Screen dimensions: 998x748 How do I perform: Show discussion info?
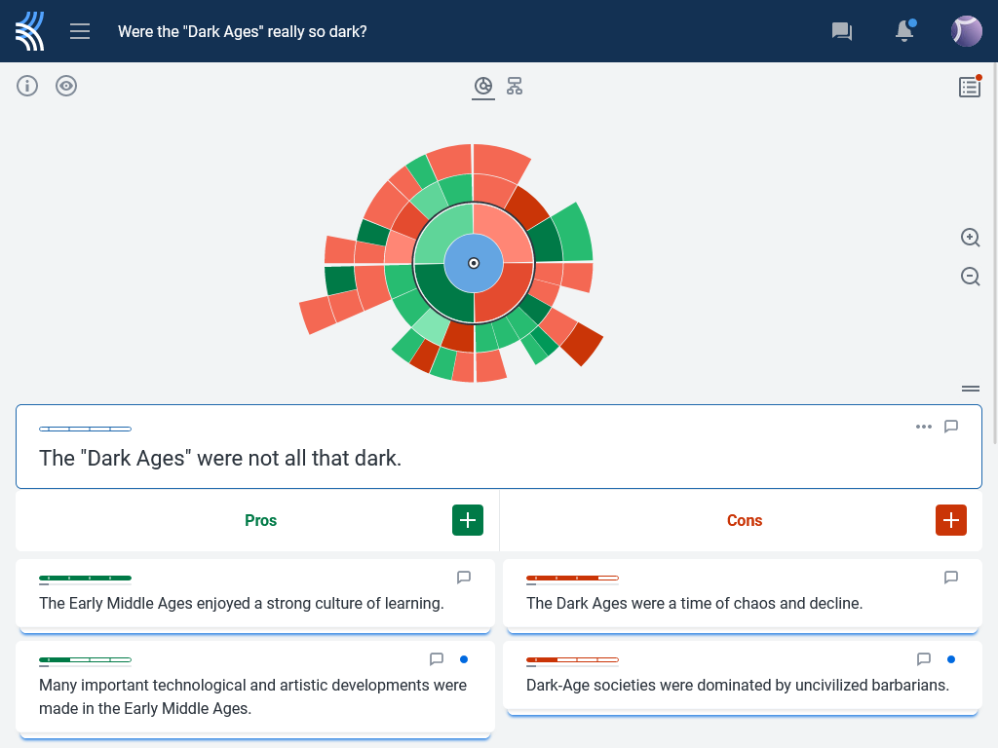pos(27,86)
